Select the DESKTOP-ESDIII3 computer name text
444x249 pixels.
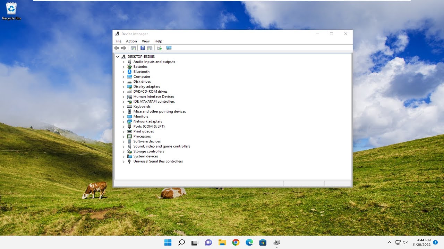pyautogui.click(x=141, y=57)
